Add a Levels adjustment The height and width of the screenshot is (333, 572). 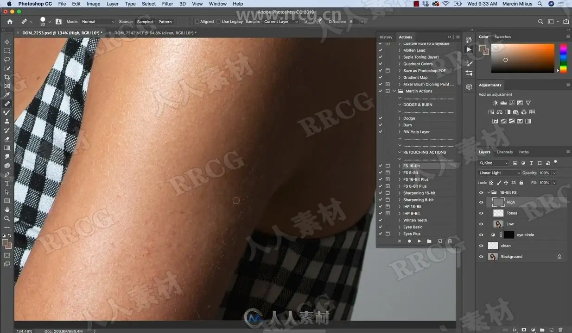[x=504, y=103]
